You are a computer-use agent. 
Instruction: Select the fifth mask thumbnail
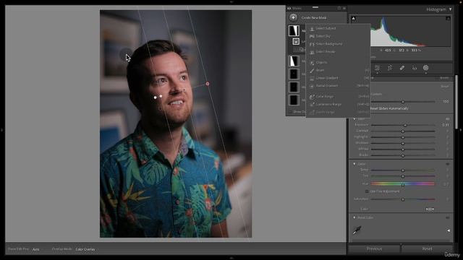(294, 100)
